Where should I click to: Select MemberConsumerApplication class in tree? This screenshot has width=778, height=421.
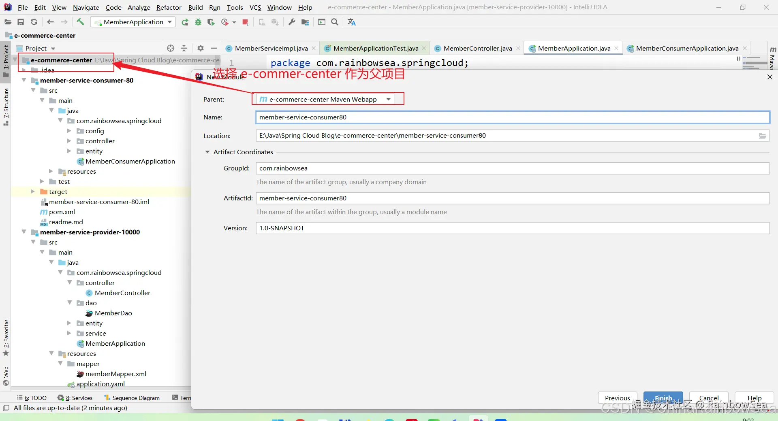pyautogui.click(x=126, y=161)
